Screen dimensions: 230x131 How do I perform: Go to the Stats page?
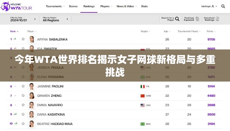(x=144, y=6)
